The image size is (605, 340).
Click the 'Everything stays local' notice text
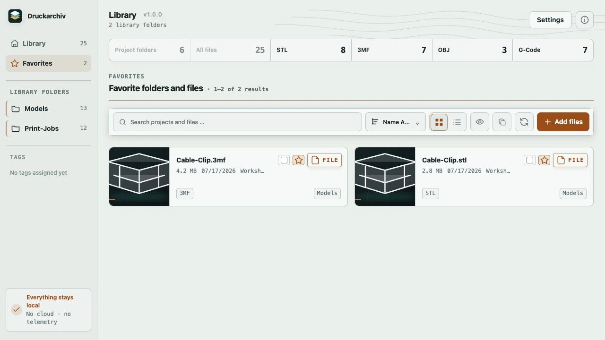pos(50,301)
